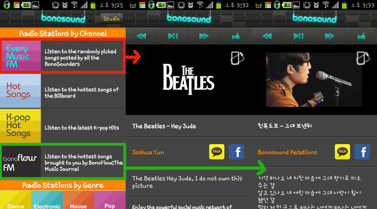377x209 pixels.
Task: Click the singer video thumbnail
Action: (x=314, y=80)
